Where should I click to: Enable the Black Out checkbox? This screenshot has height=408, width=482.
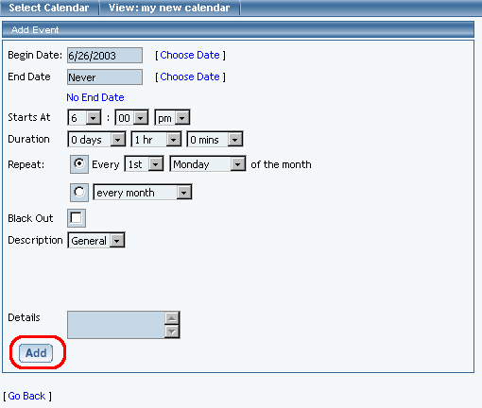(x=77, y=218)
